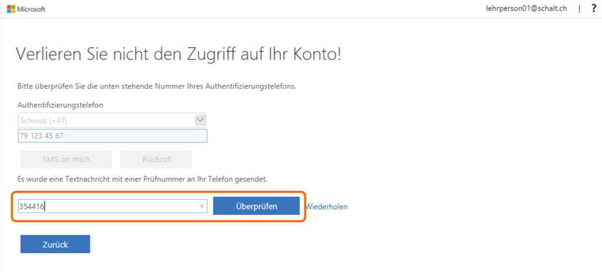This screenshot has height=272, width=602.
Task: Open the Schweiz (+41) country dropdown
Action: click(x=106, y=120)
